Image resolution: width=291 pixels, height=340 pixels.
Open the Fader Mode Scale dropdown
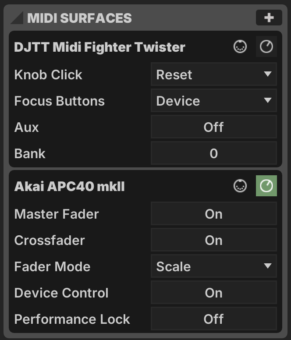click(x=214, y=266)
